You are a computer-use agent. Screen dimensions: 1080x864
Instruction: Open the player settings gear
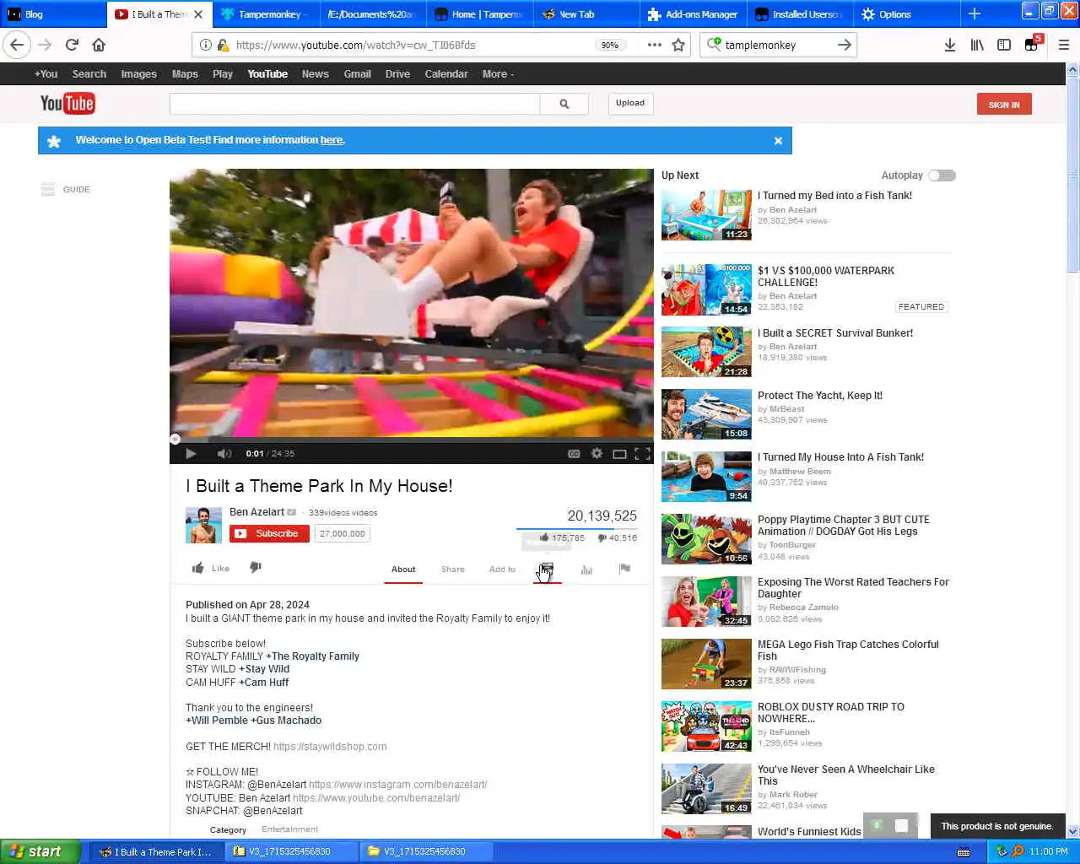click(x=597, y=454)
